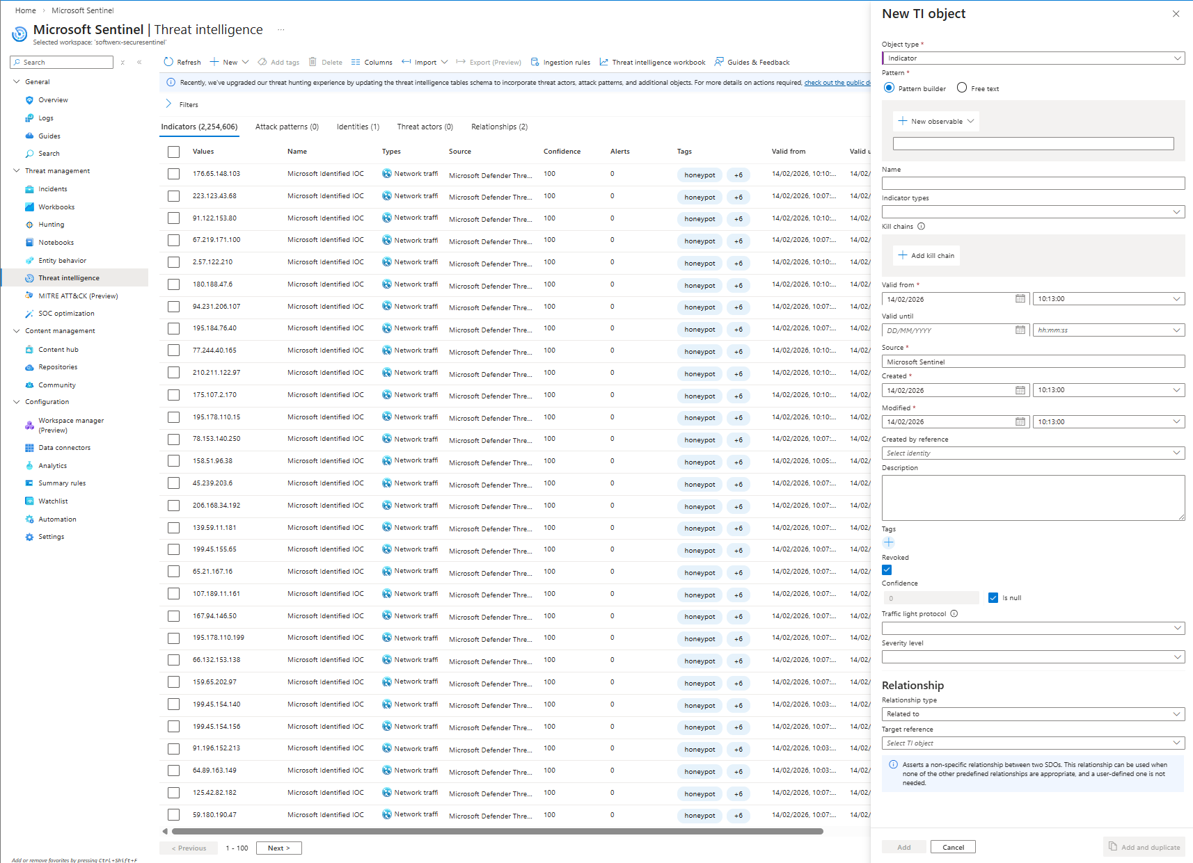
Task: Open Guides & Feedback
Action: tap(752, 62)
